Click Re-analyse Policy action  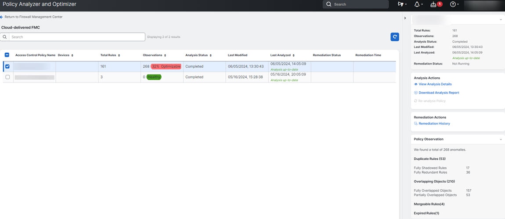[x=430, y=101]
